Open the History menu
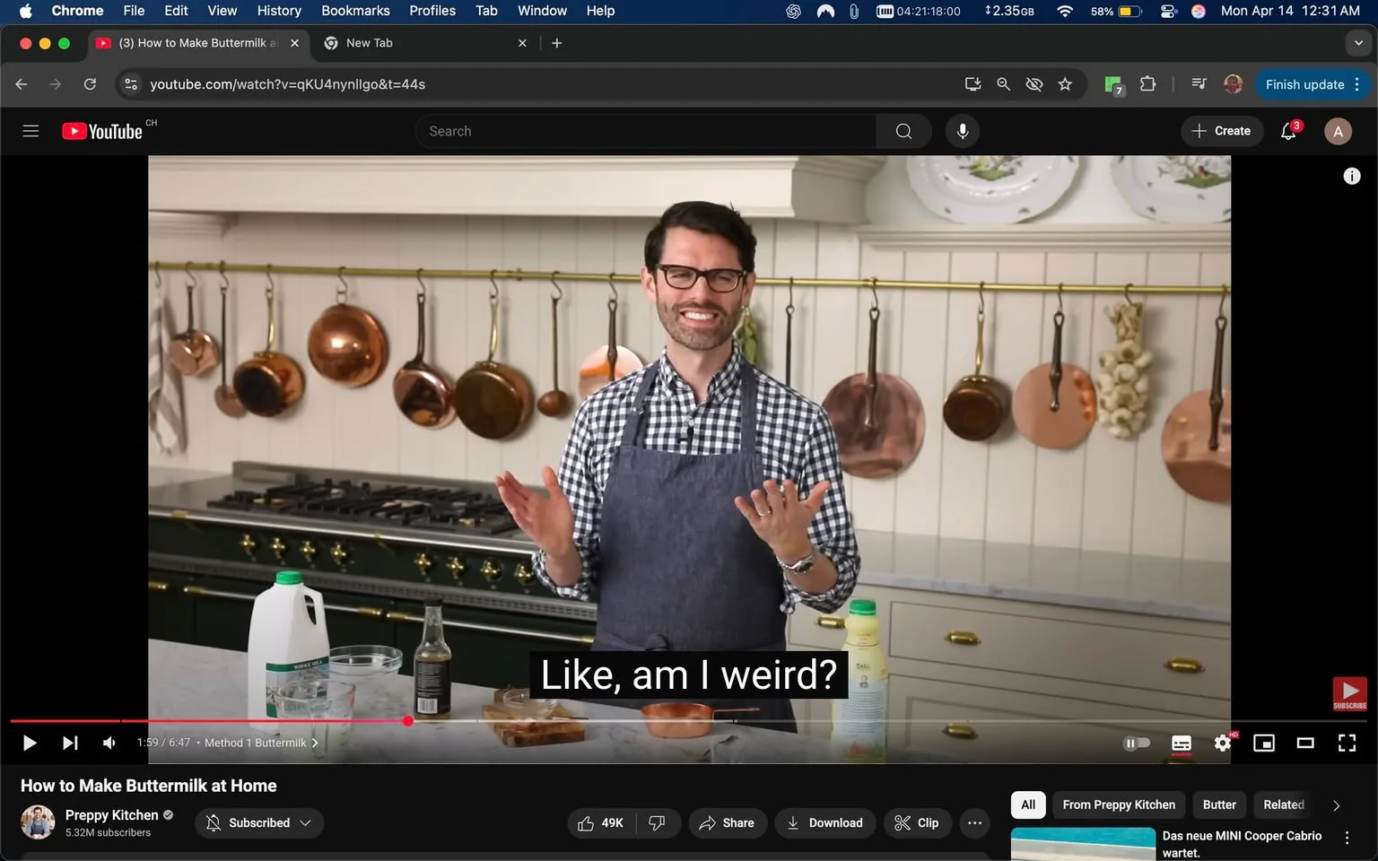 pyautogui.click(x=279, y=11)
